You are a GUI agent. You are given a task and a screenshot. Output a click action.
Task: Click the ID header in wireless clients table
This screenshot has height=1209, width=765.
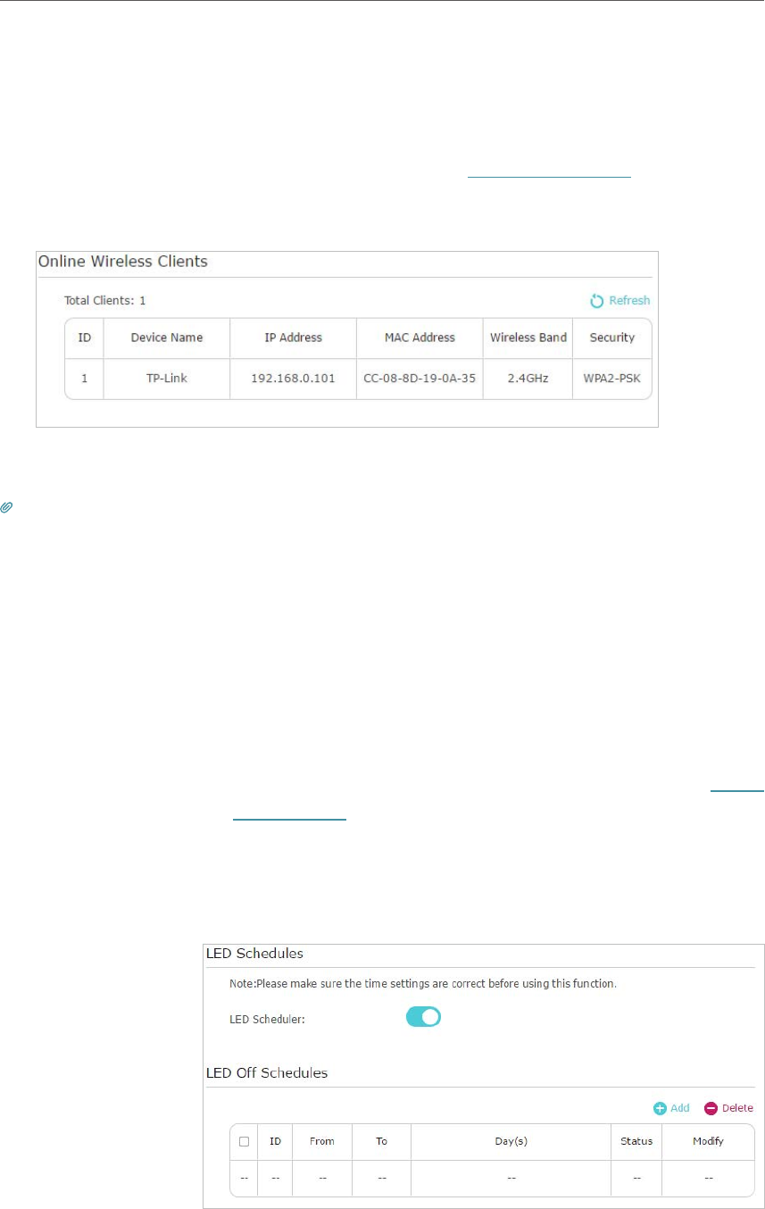click(x=85, y=338)
